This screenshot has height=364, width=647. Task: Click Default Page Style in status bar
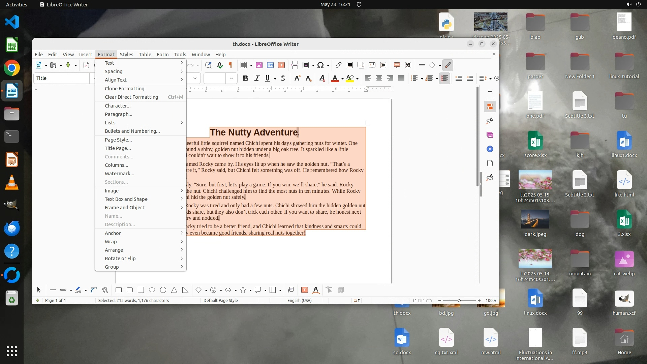(x=220, y=300)
